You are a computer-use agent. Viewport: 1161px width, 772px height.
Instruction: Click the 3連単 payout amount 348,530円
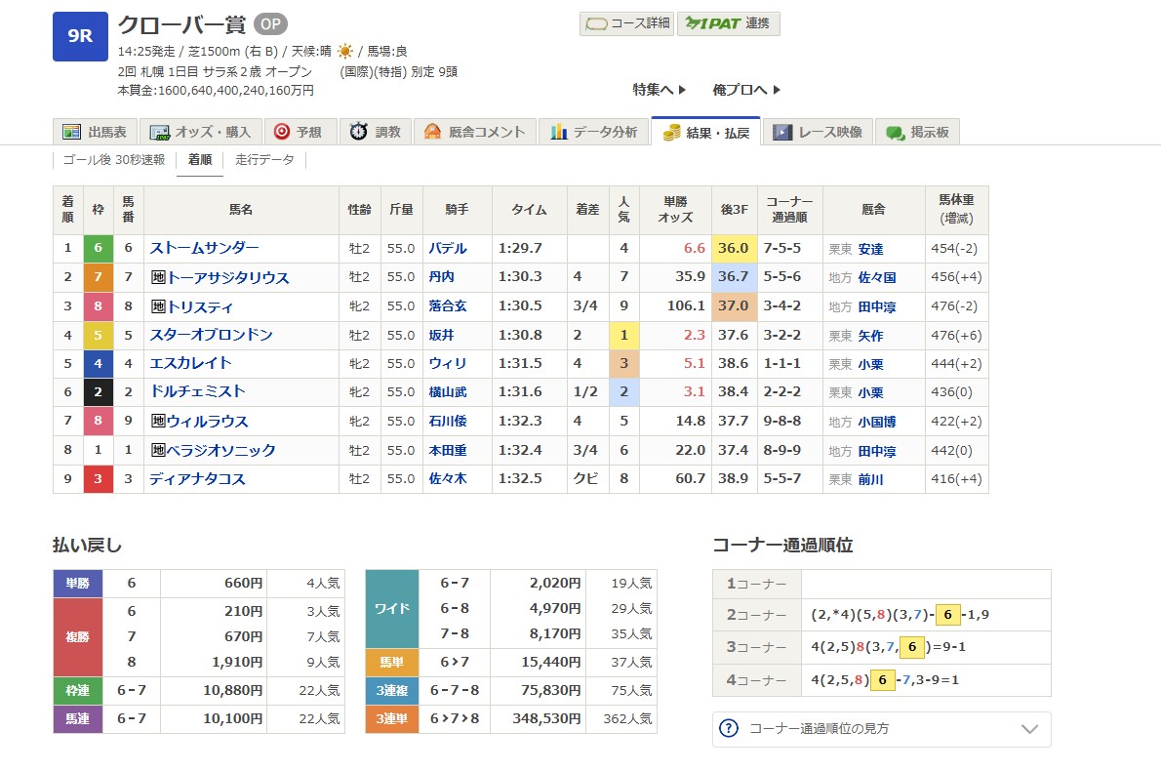pyautogui.click(x=546, y=718)
